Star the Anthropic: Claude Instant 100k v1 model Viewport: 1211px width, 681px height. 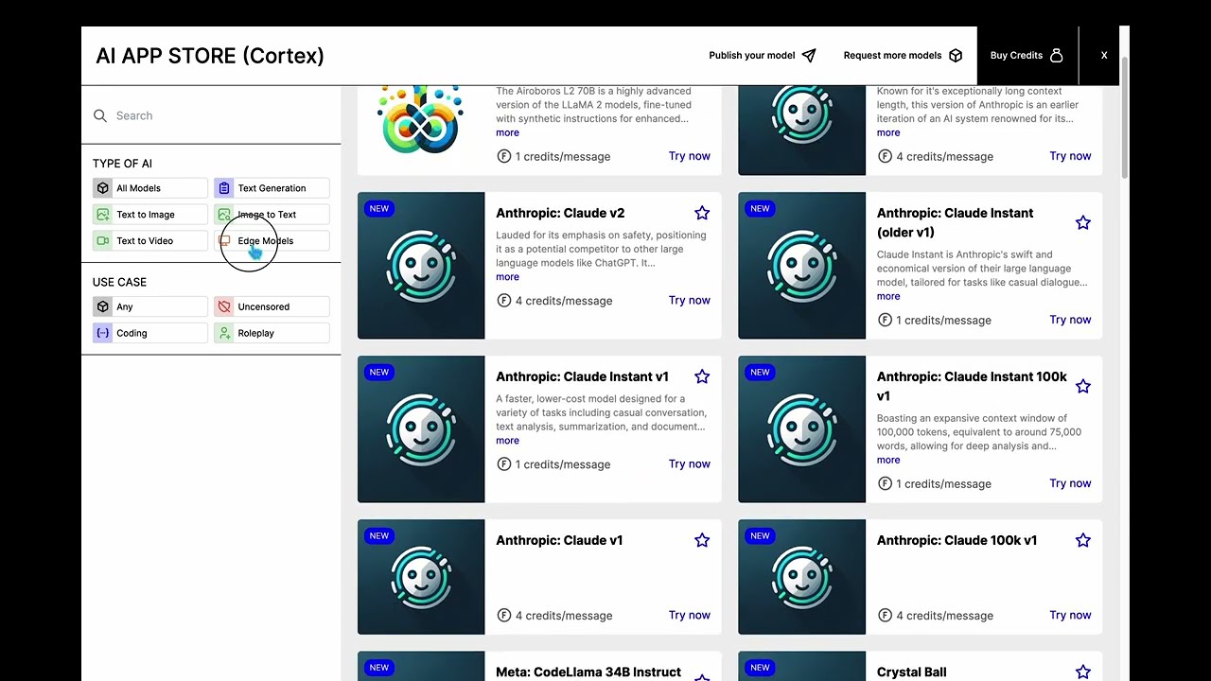[x=1082, y=386]
